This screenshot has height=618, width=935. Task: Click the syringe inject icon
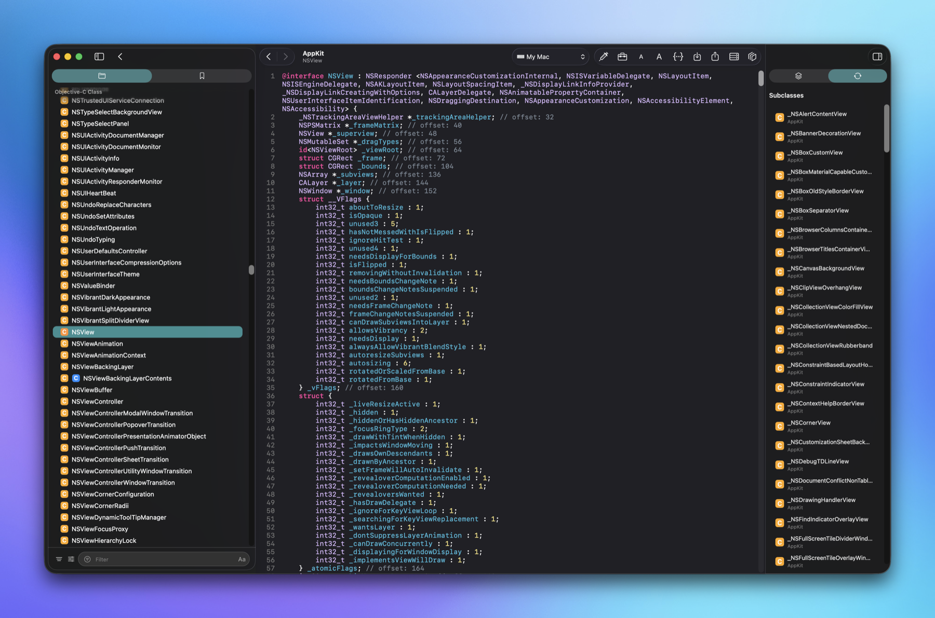click(x=603, y=57)
